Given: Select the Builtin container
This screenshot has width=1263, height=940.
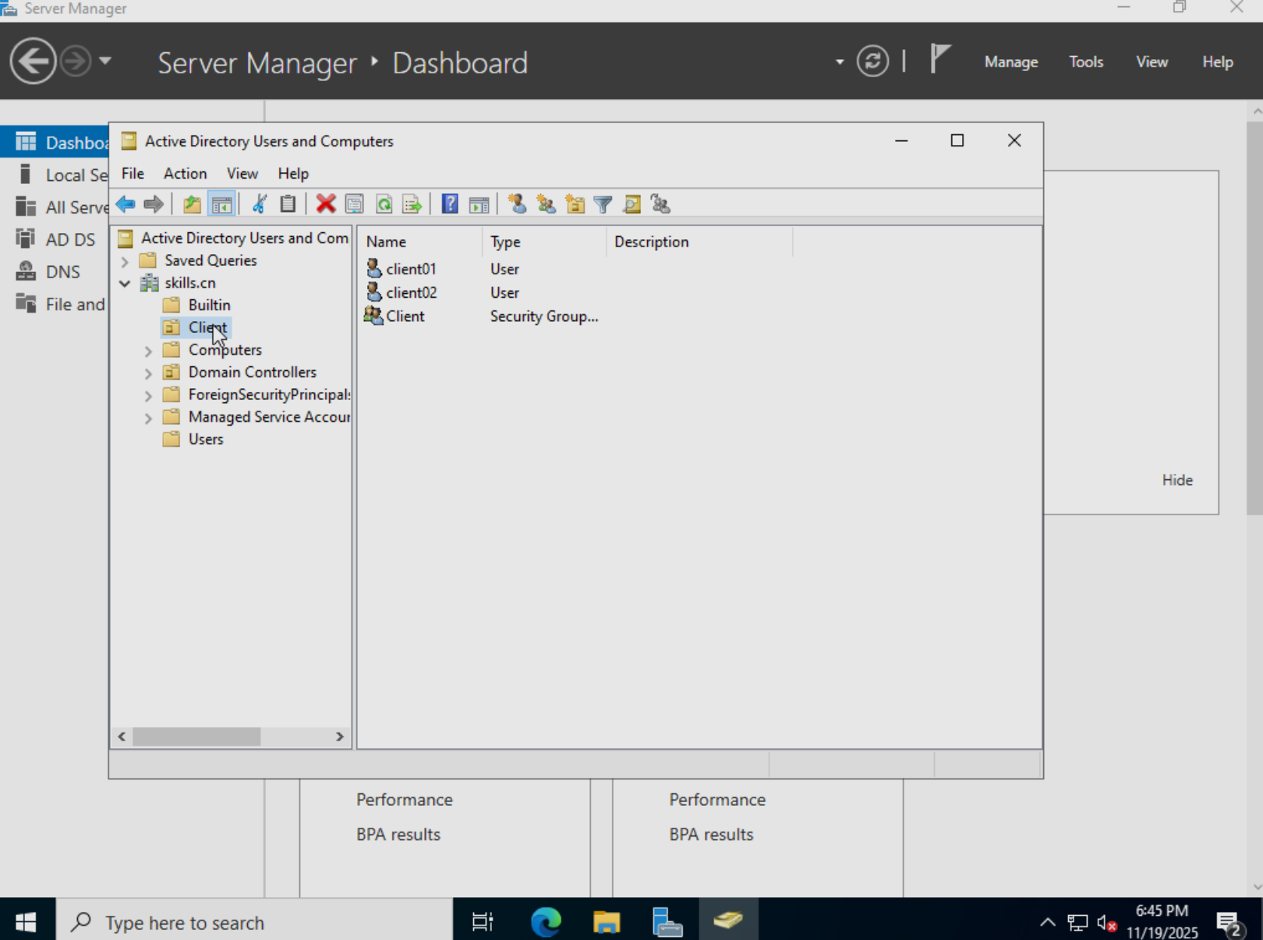Looking at the screenshot, I should [x=209, y=305].
